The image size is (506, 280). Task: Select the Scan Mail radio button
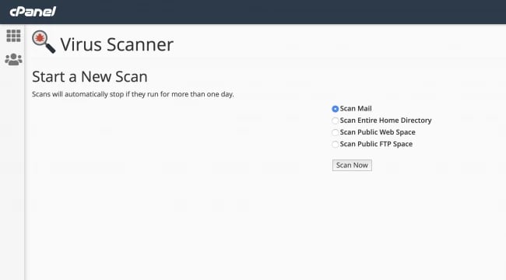(x=336, y=109)
